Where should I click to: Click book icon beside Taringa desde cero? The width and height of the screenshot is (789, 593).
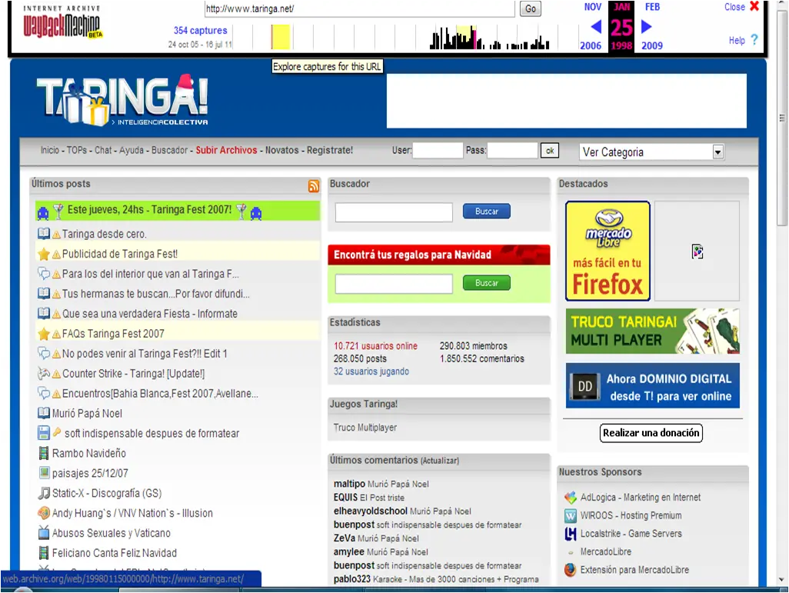tap(44, 234)
